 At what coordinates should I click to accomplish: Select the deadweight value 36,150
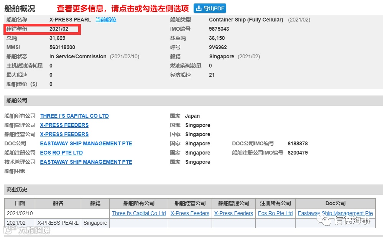[217, 38]
